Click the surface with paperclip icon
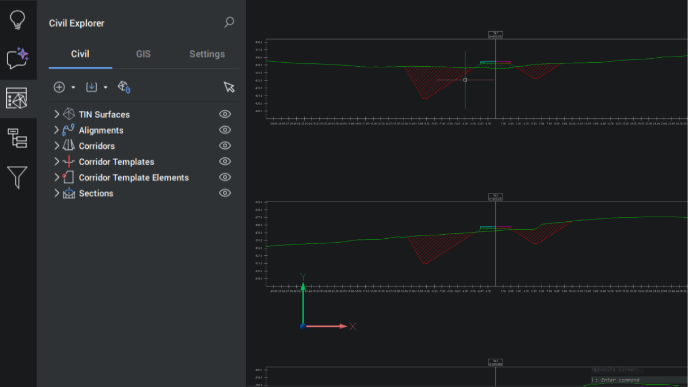This screenshot has width=688, height=387. [124, 87]
